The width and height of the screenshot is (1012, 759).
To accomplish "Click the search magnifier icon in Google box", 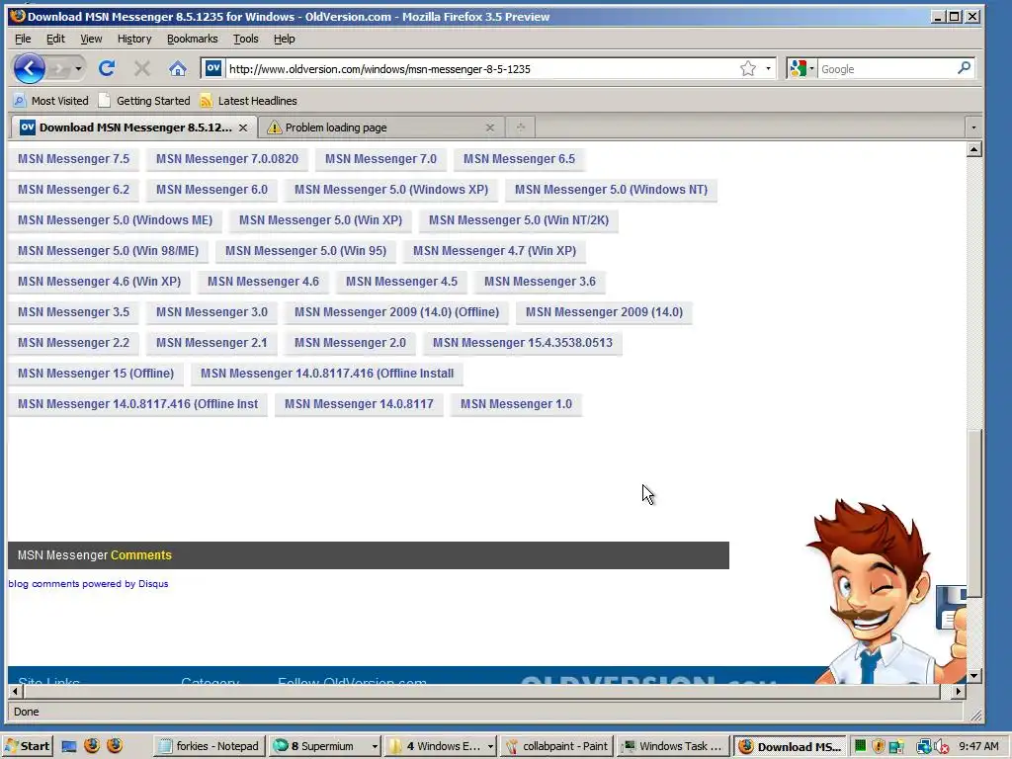I will 964,68.
